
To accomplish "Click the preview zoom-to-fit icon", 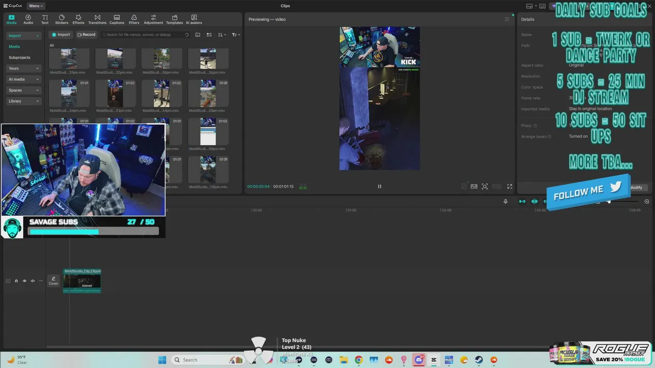I will click(x=485, y=187).
